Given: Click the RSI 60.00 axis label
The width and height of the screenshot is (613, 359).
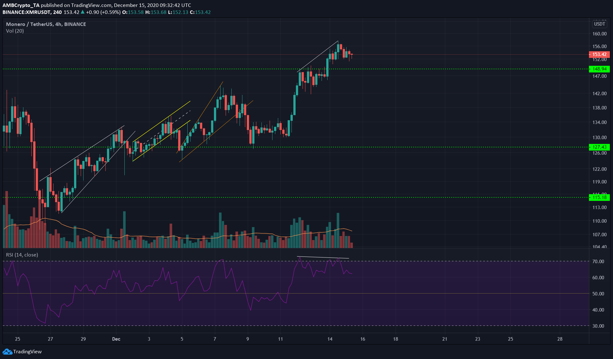Looking at the screenshot, I should pyautogui.click(x=598, y=277).
